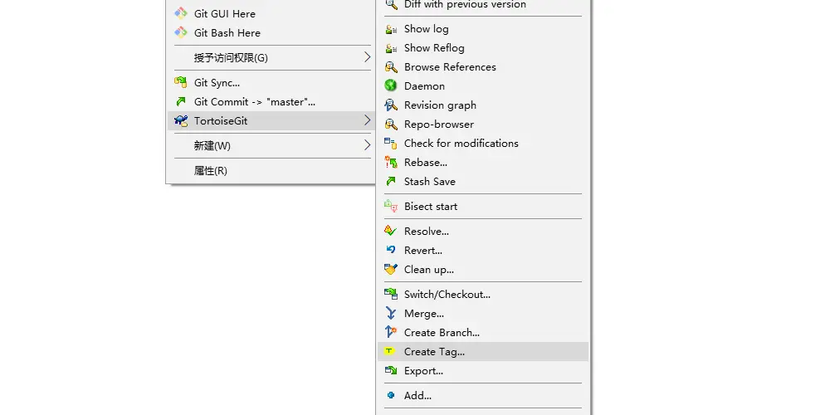Screen dimensions: 830x415
Task: Click the Clean up broom icon
Action: 391,269
